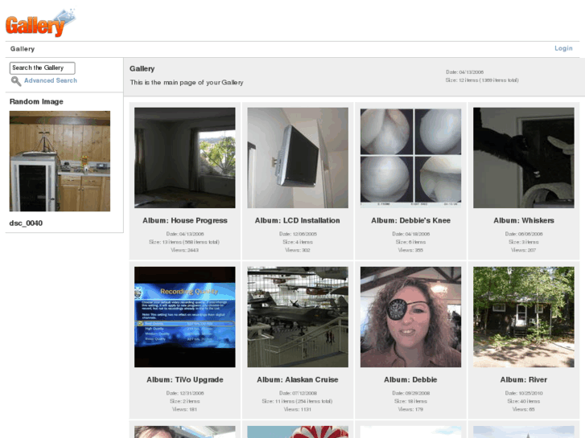Click the Album: Whiskers title
This screenshot has height=438, width=585.
(523, 220)
